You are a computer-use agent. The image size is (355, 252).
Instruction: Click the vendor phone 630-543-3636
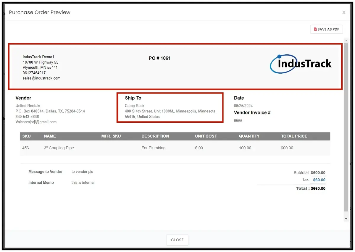pyautogui.click(x=27, y=117)
